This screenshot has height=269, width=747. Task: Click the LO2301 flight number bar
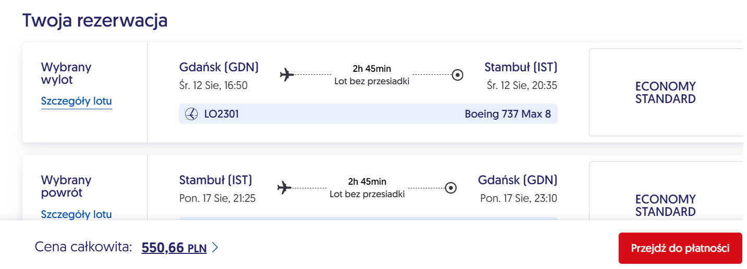pos(368,114)
